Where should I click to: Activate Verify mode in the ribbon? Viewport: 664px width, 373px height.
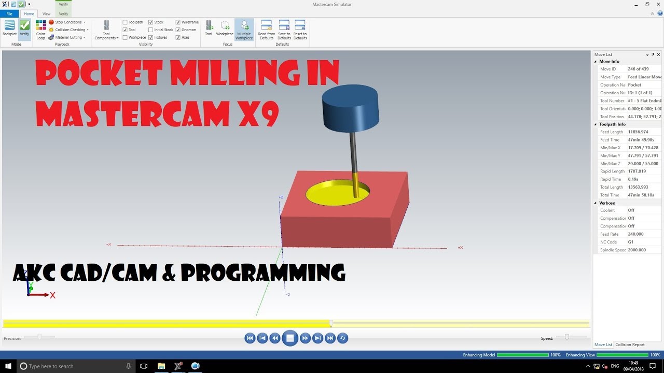point(24,28)
